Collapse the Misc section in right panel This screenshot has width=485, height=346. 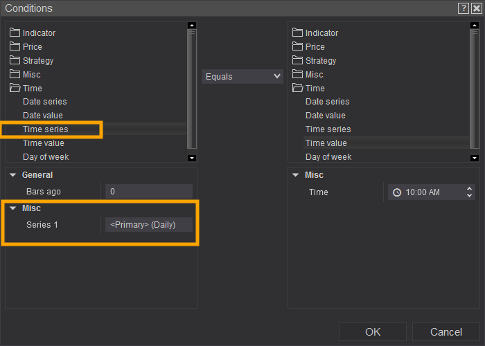click(x=296, y=175)
